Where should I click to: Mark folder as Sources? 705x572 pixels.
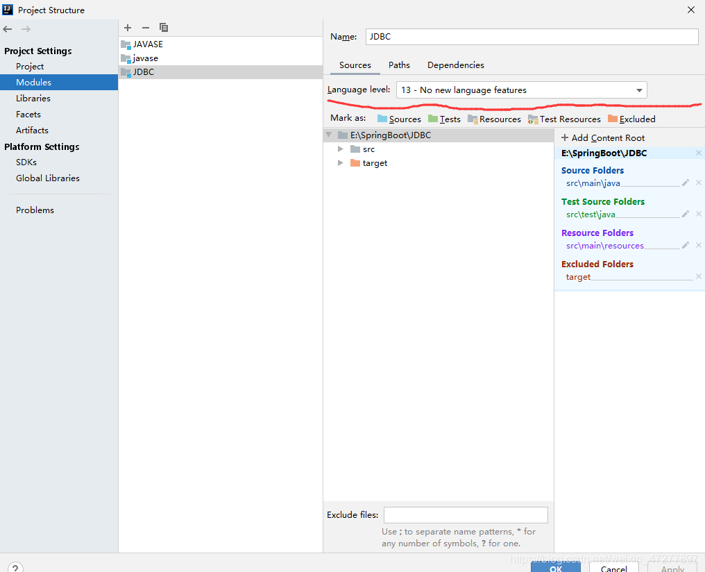(x=399, y=119)
